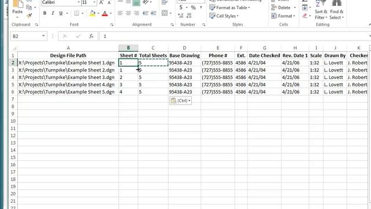The image size is (371, 209).
Task: Toggle bold formatting
Action: tap(45, 13)
